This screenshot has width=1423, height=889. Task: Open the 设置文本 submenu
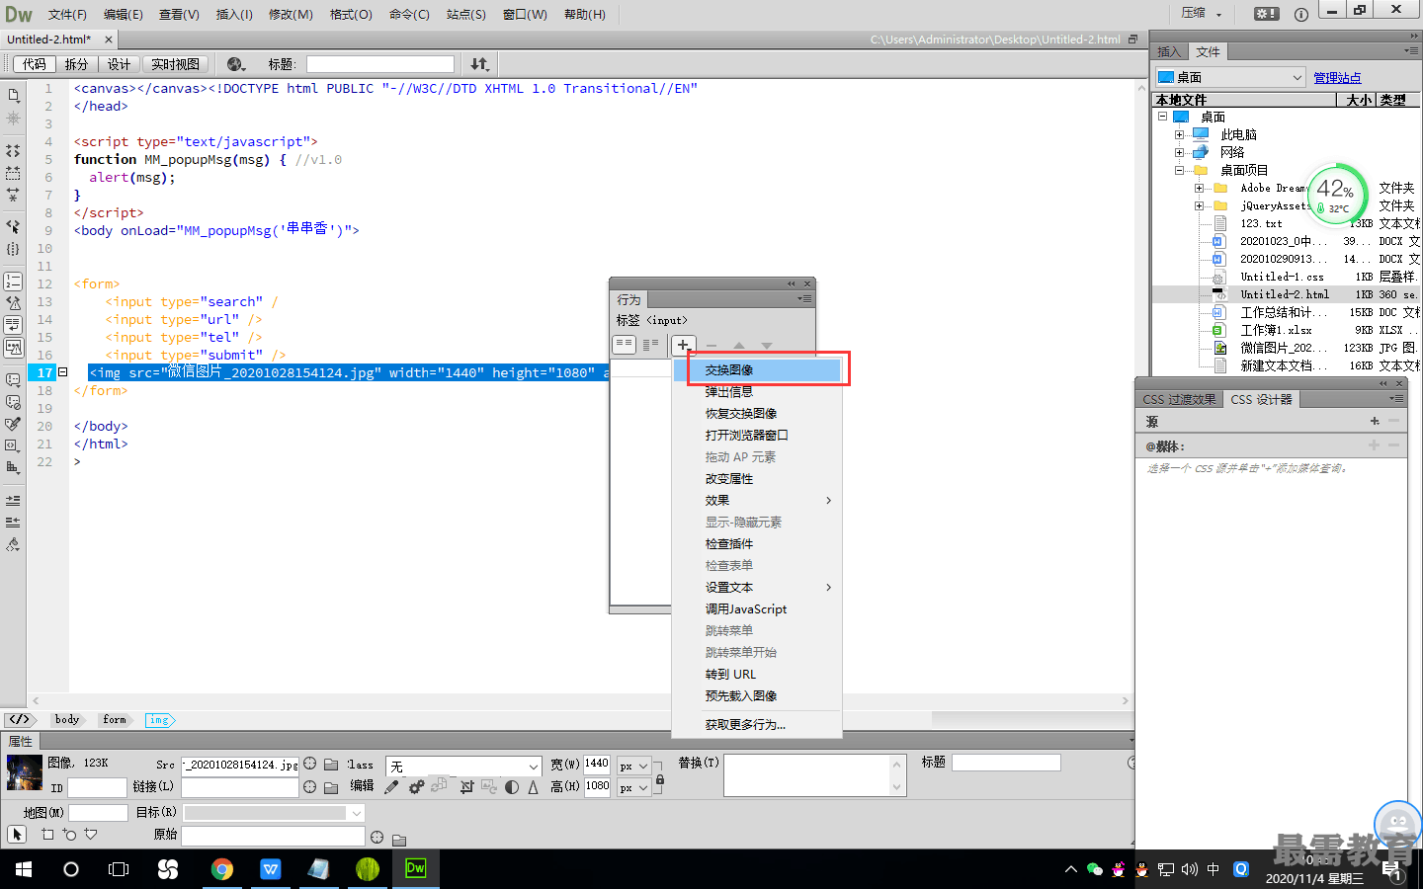click(x=758, y=588)
